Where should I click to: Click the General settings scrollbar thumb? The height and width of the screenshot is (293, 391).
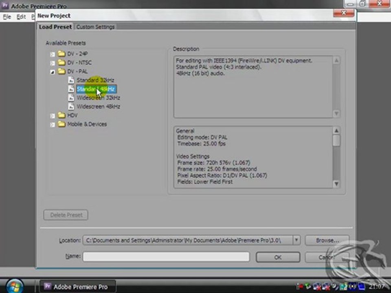[336, 140]
